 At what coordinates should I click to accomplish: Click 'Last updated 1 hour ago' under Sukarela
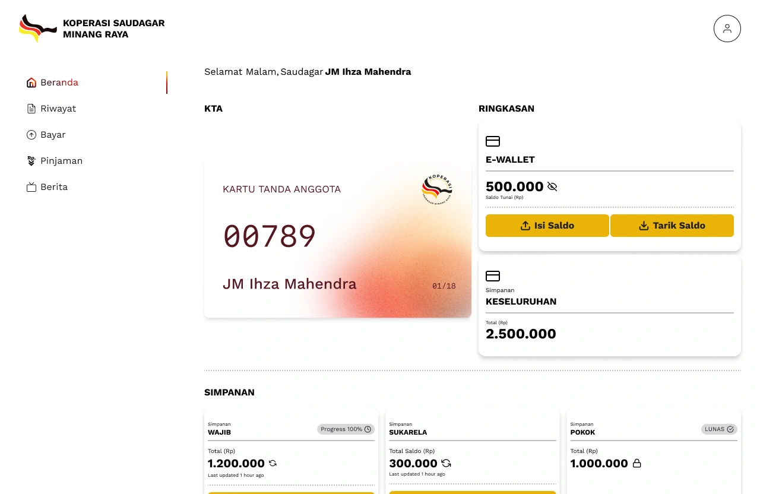(x=417, y=474)
